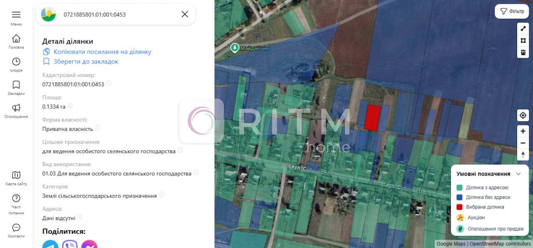Click Зберегти до закладок link
Viewport: 533px width, 248px height.
click(x=85, y=61)
